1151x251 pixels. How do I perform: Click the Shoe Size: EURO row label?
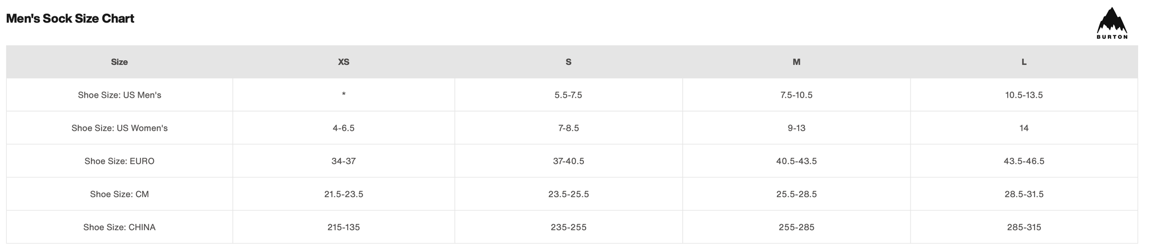point(119,162)
